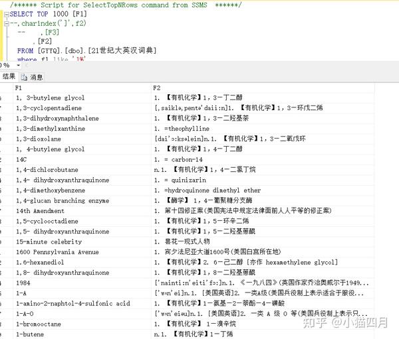Select cell '1,8- dihydroxyanthraquinone'

pos(82,273)
